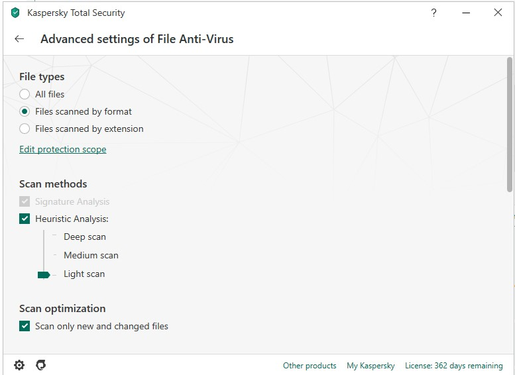Image resolution: width=515 pixels, height=375 pixels.
Task: Select the All files radio option
Action: coord(25,94)
